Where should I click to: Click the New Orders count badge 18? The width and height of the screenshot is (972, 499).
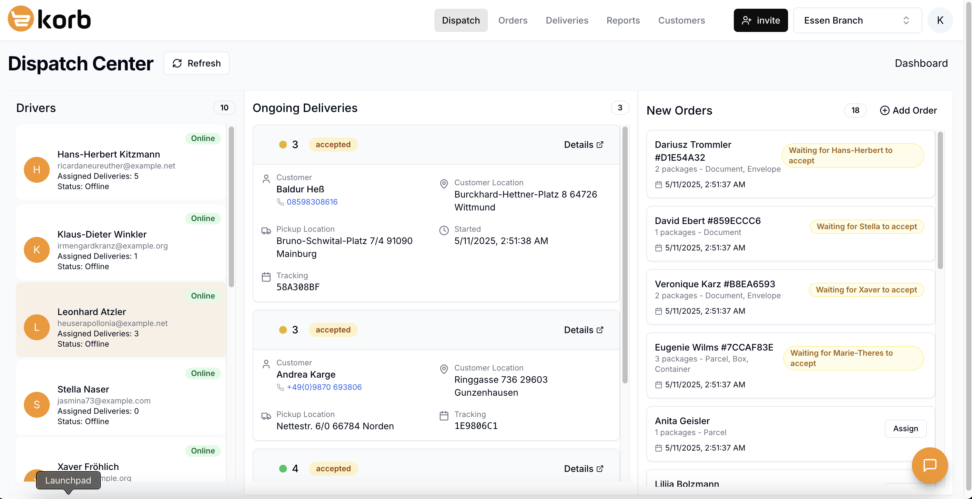tap(855, 110)
